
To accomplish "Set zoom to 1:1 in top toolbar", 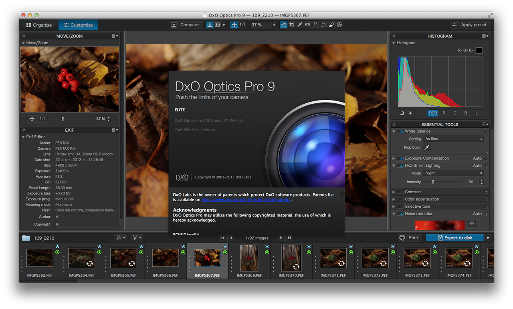I will click(x=242, y=25).
